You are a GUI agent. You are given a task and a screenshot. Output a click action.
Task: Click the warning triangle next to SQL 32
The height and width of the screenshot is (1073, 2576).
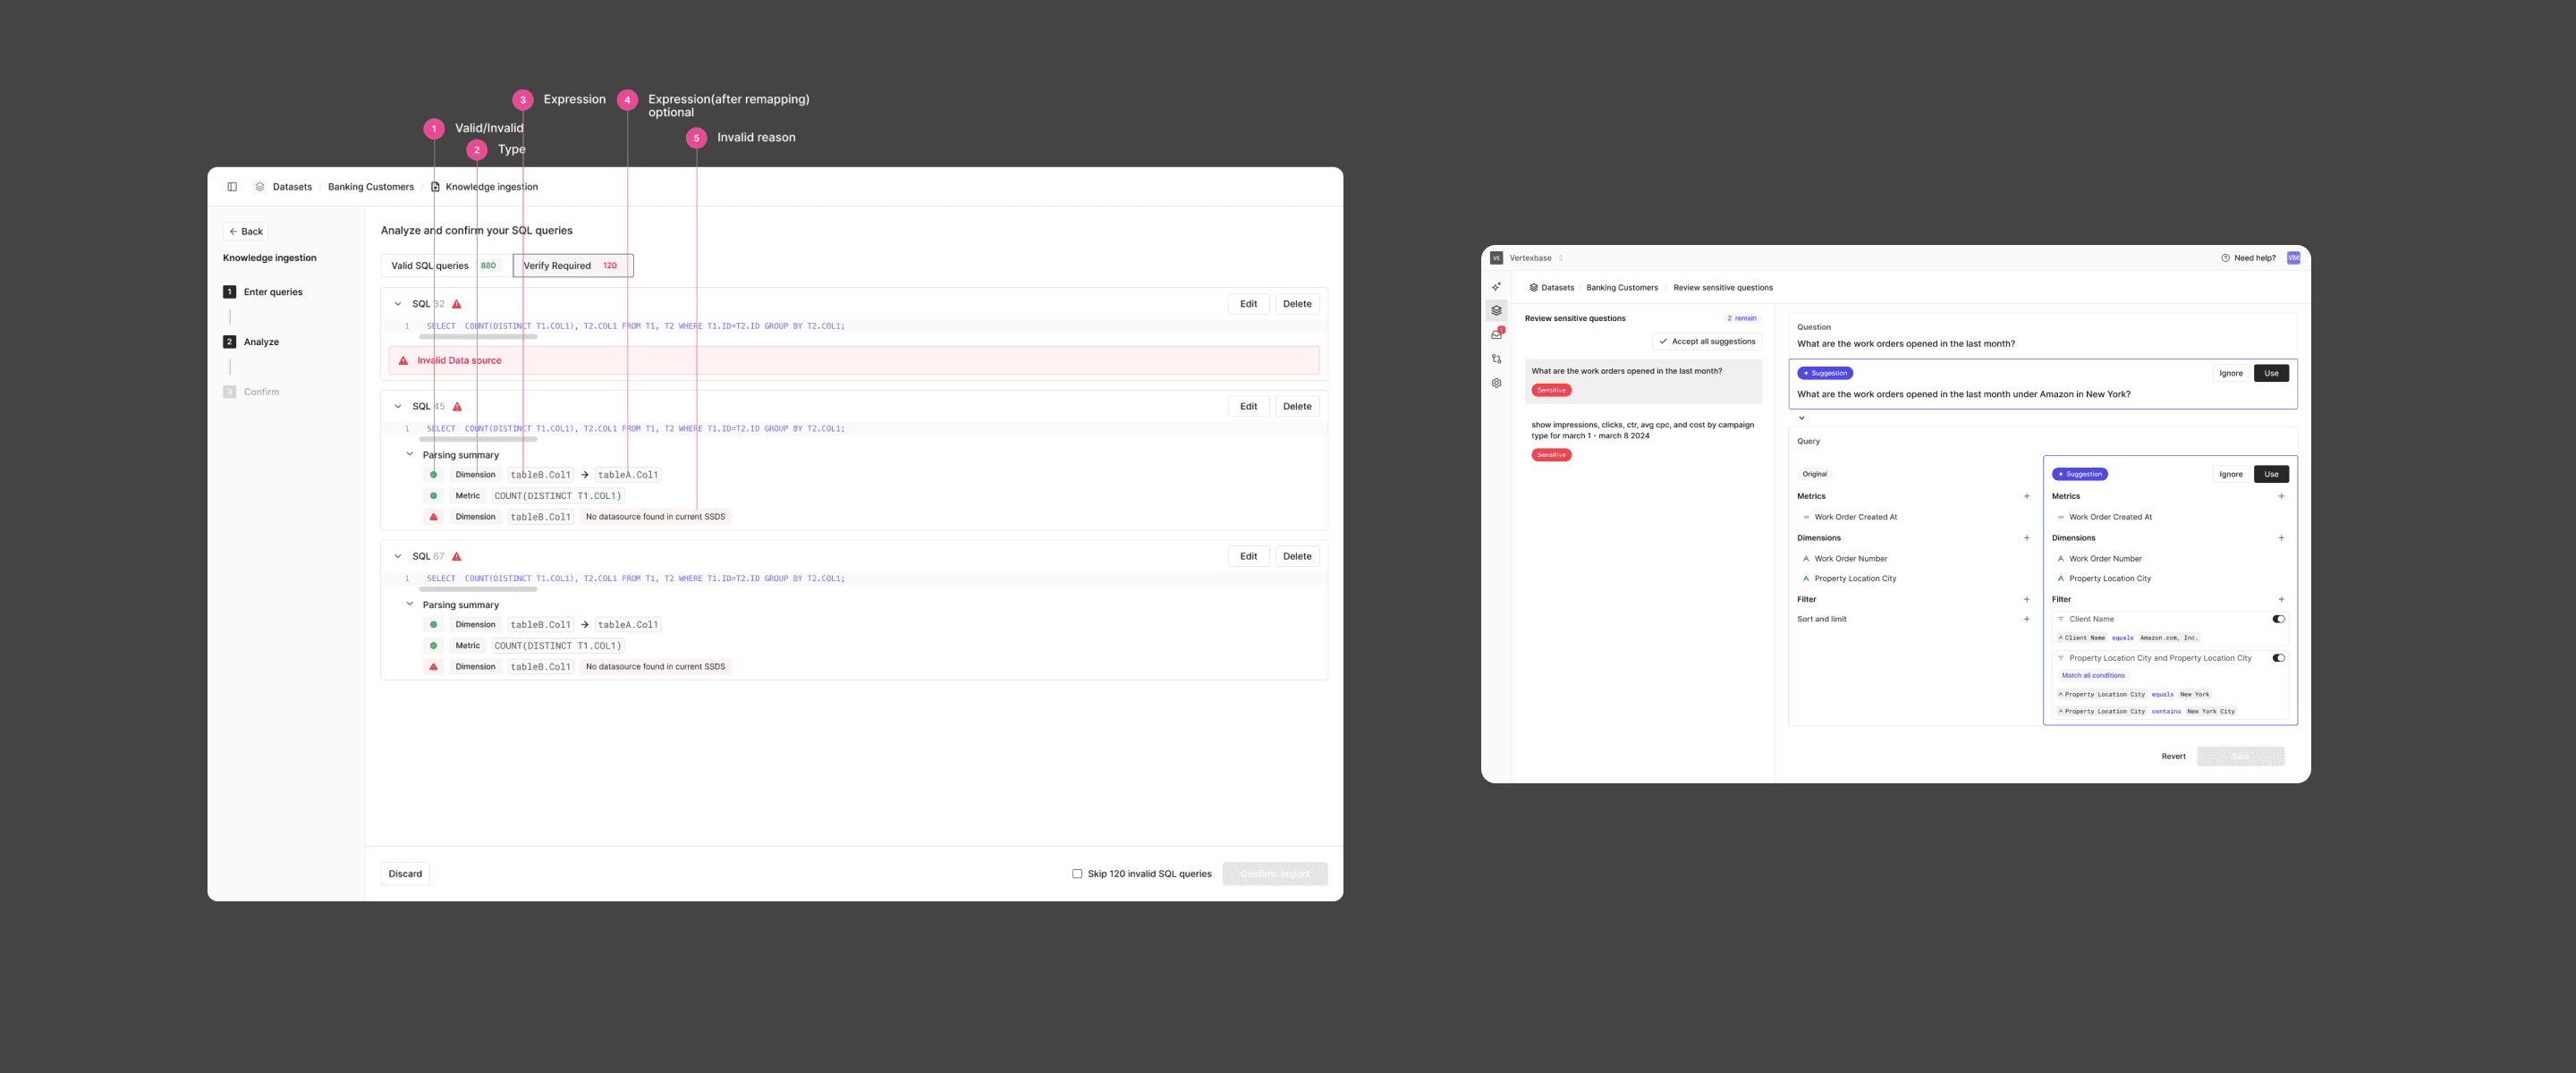click(457, 304)
